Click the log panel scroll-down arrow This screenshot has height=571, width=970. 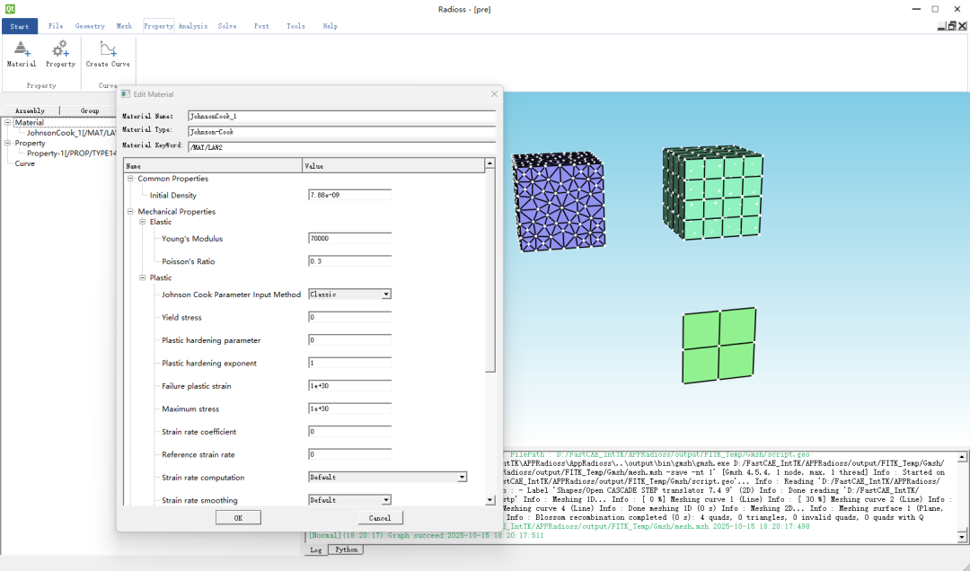[962, 536]
